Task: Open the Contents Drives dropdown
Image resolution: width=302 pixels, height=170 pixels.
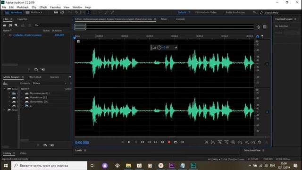Action: [x=50, y=83]
